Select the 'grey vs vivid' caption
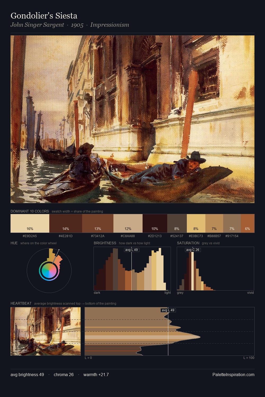 [x=211, y=243]
